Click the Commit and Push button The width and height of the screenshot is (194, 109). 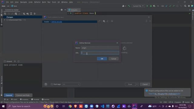(x=23, y=95)
